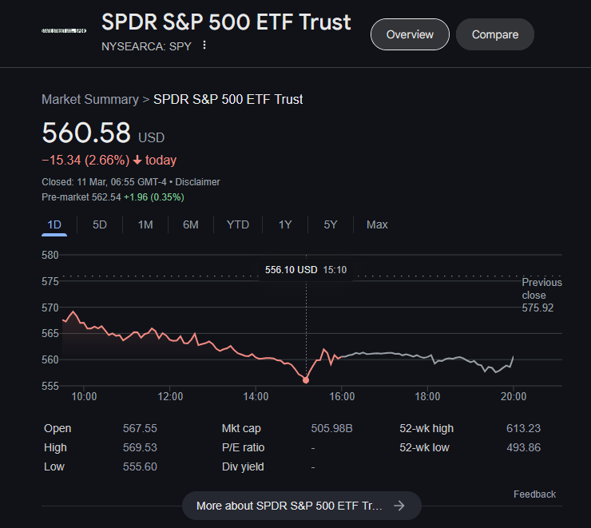Open the three-dot menu beside NYSEARCA: SPY

(x=204, y=46)
